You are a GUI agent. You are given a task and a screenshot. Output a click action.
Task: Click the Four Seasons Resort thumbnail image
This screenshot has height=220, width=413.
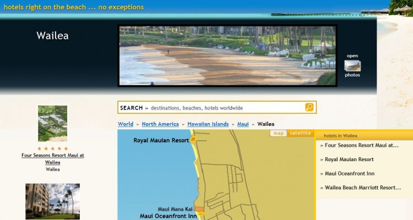(52, 123)
